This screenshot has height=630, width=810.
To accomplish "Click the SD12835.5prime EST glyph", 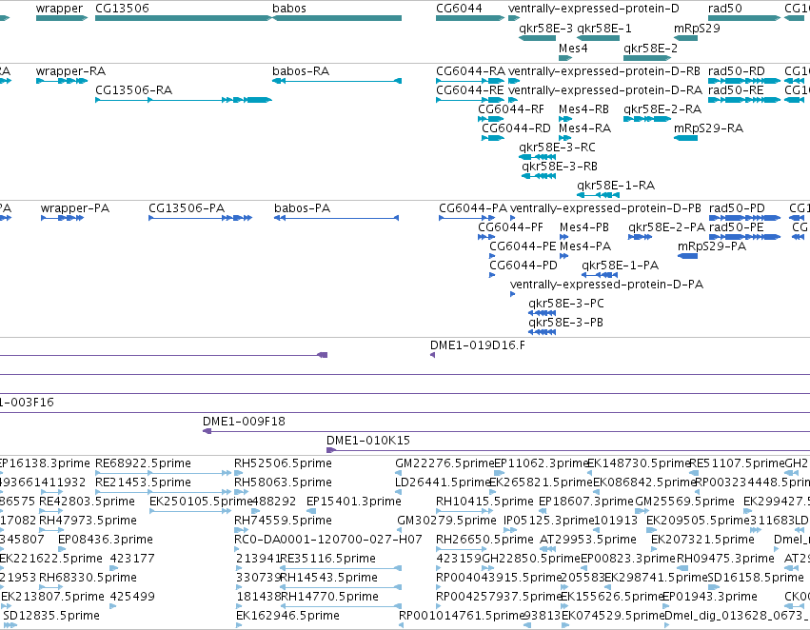I will [10, 625].
